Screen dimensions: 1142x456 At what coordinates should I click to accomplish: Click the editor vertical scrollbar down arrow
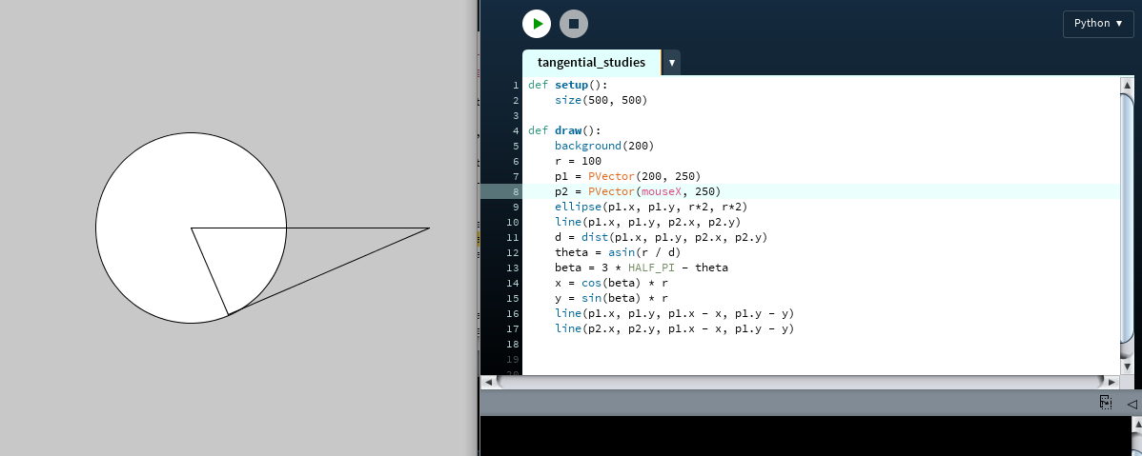pos(1127,366)
